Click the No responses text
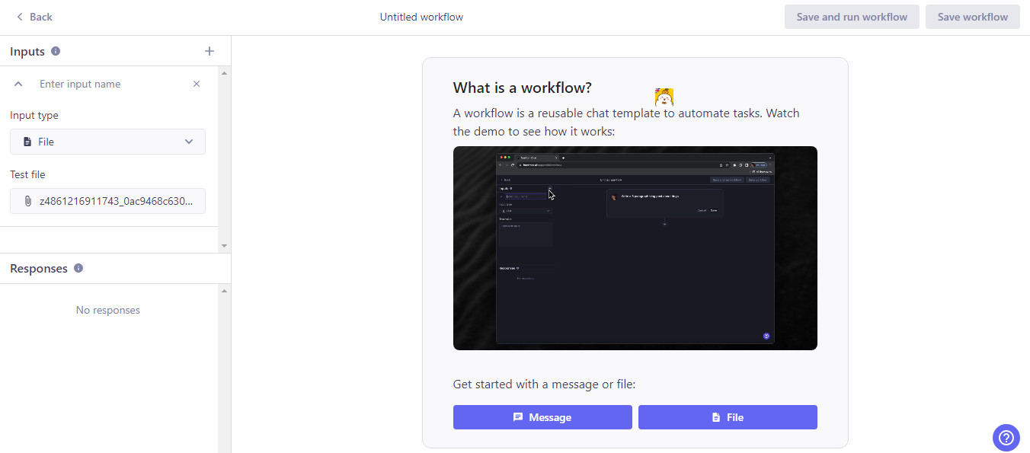 pos(108,310)
